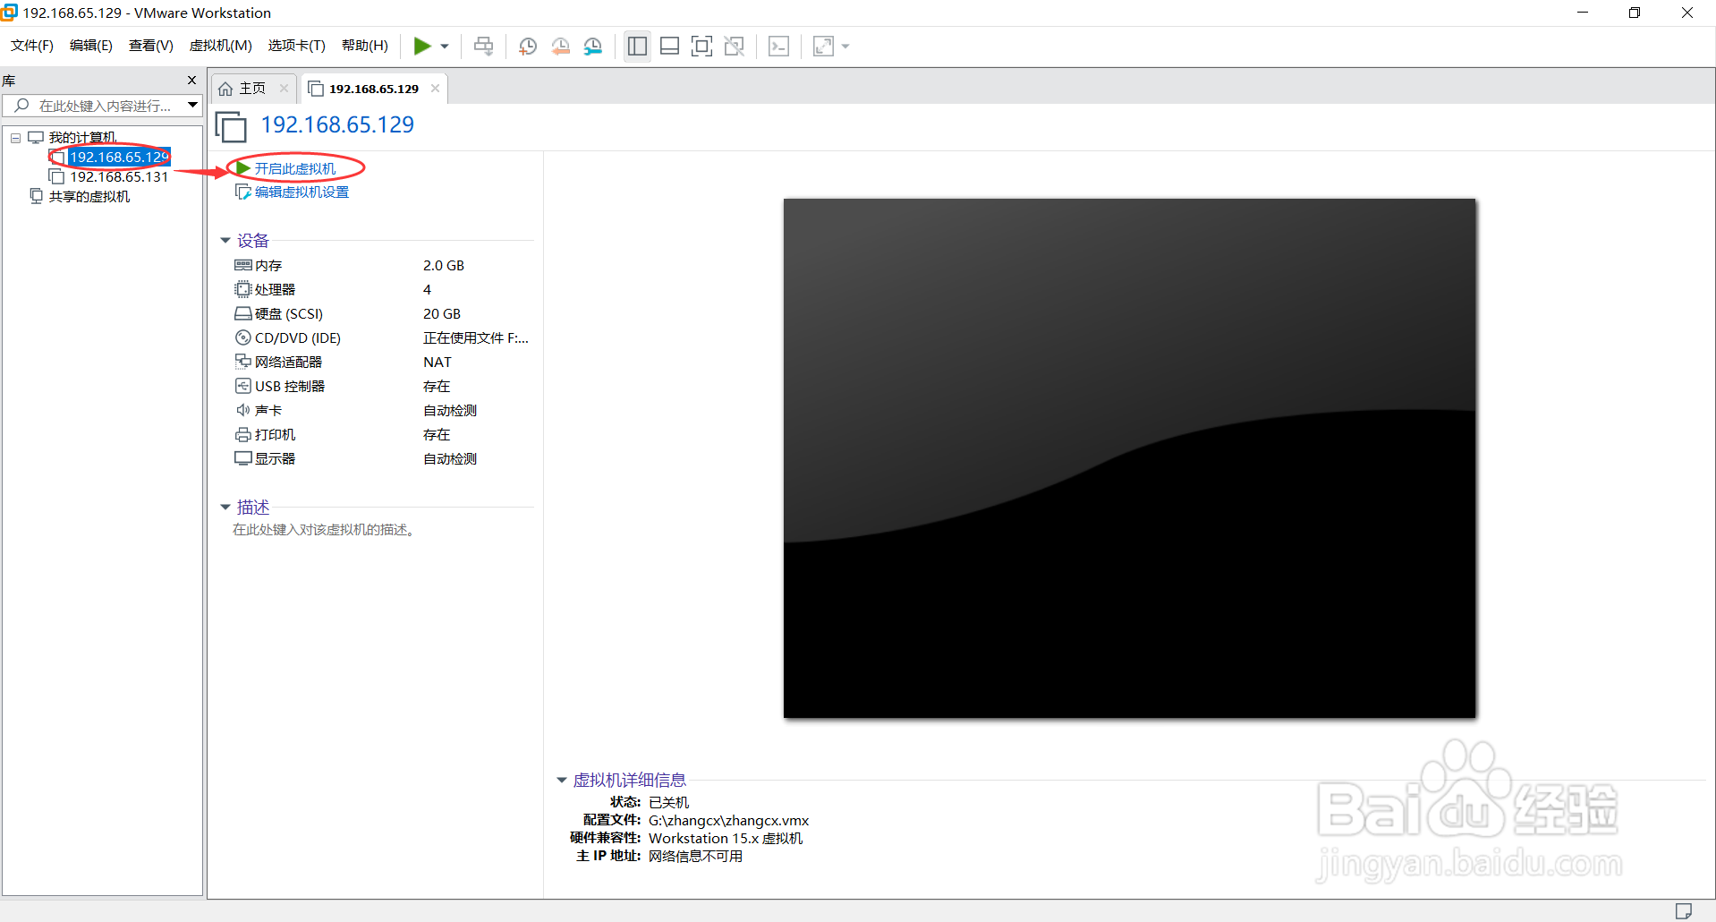1716x922 pixels.
Task: Show the virtual machine console output panel
Action: pyautogui.click(x=778, y=46)
